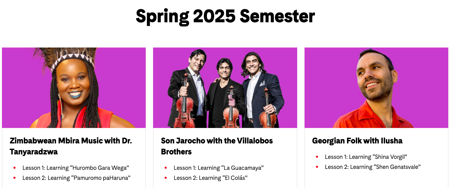Select Lesson 1: Learning "Shina Vorgil"
450x188 pixels.
pyautogui.click(x=366, y=157)
